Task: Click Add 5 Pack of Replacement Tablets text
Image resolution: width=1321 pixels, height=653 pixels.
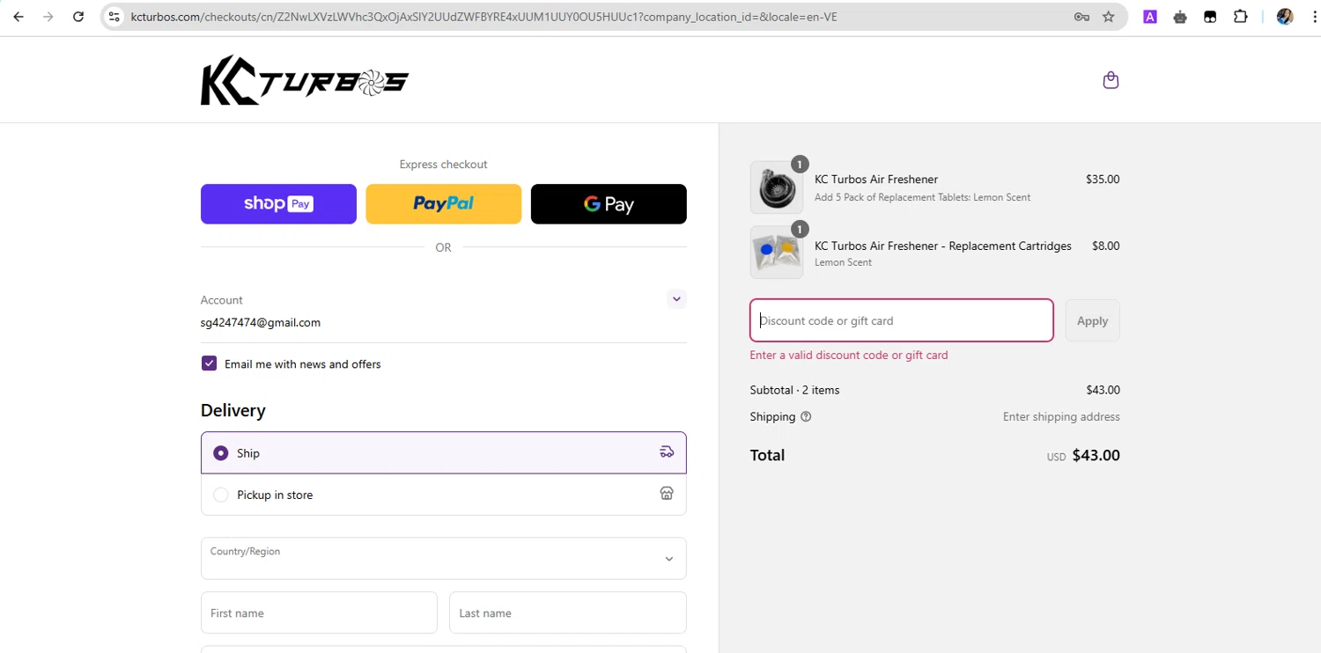Action: point(922,197)
